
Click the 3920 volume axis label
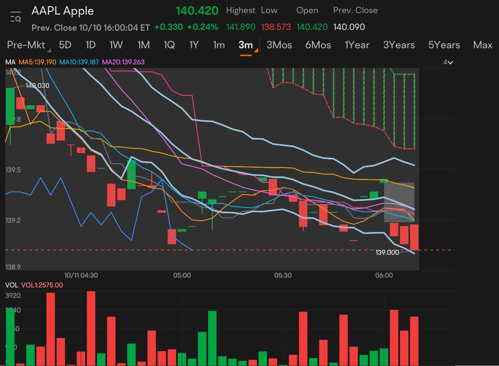tap(13, 296)
